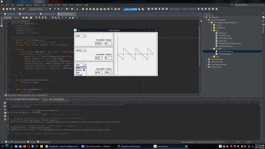Click the red record stop icon in editor toolbar
Screen dimensions: 265x149
pyautogui.click(x=70, y=17)
